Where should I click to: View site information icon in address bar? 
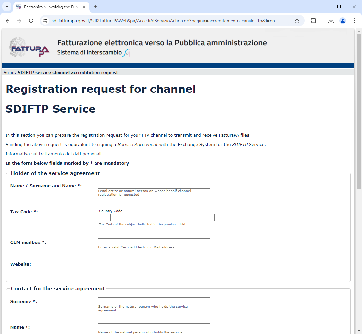pyautogui.click(x=45, y=21)
